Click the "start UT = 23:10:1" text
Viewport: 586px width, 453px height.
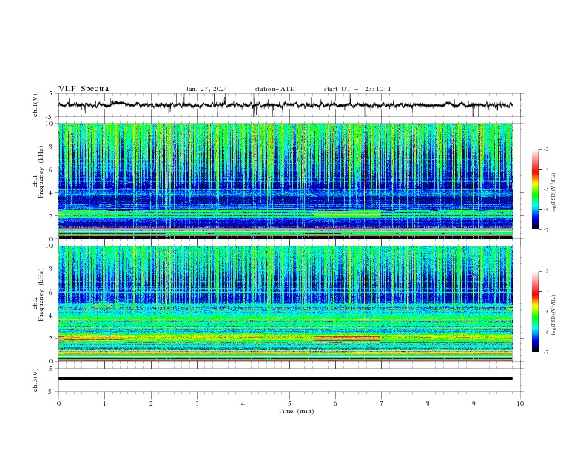(357, 89)
